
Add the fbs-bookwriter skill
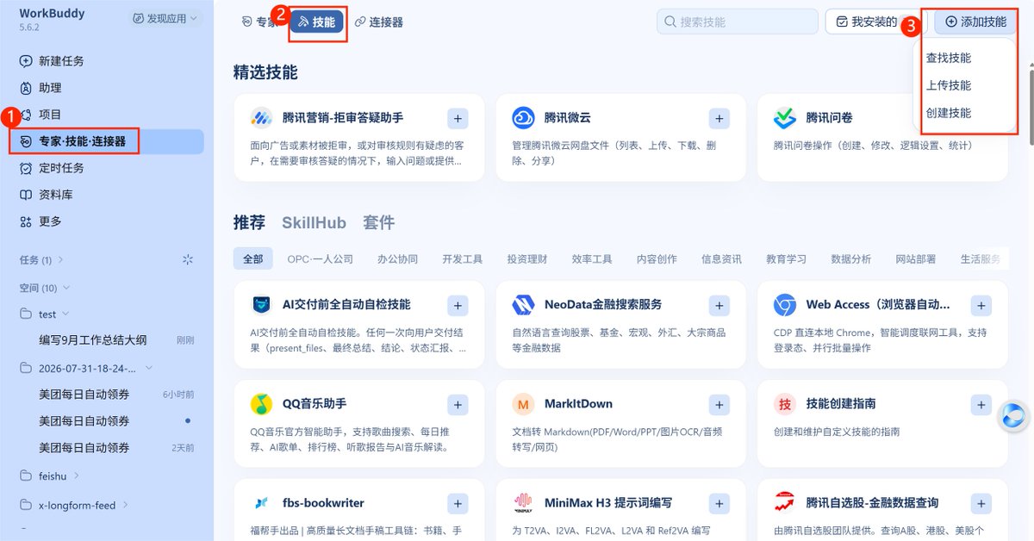458,504
